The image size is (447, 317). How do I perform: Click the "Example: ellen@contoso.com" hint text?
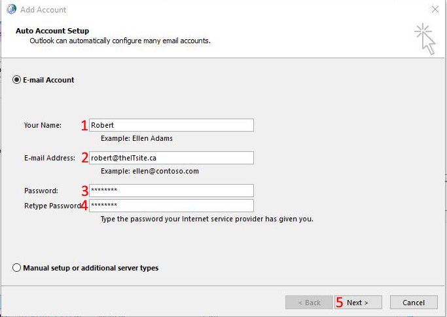149,171
